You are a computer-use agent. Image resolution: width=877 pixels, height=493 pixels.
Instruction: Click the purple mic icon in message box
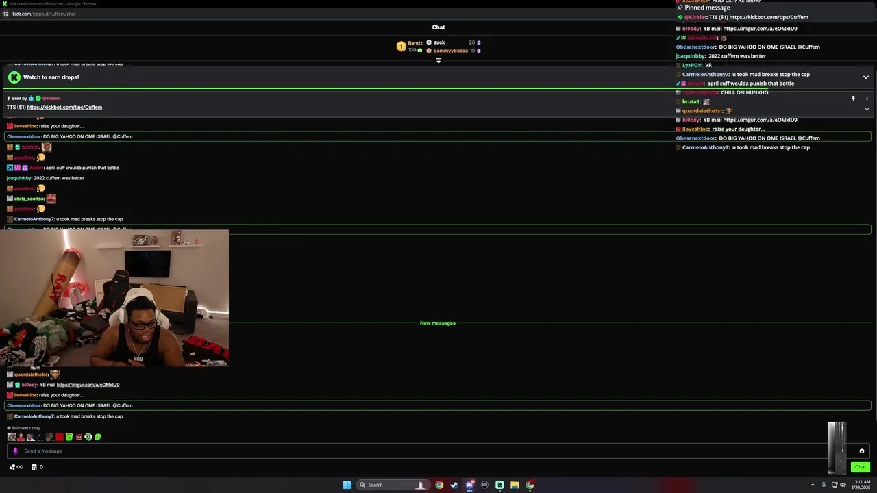click(15, 451)
